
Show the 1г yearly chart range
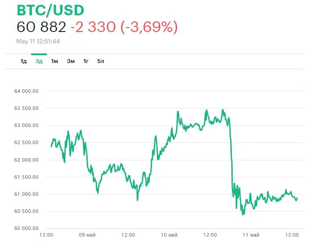pyautogui.click(x=86, y=61)
